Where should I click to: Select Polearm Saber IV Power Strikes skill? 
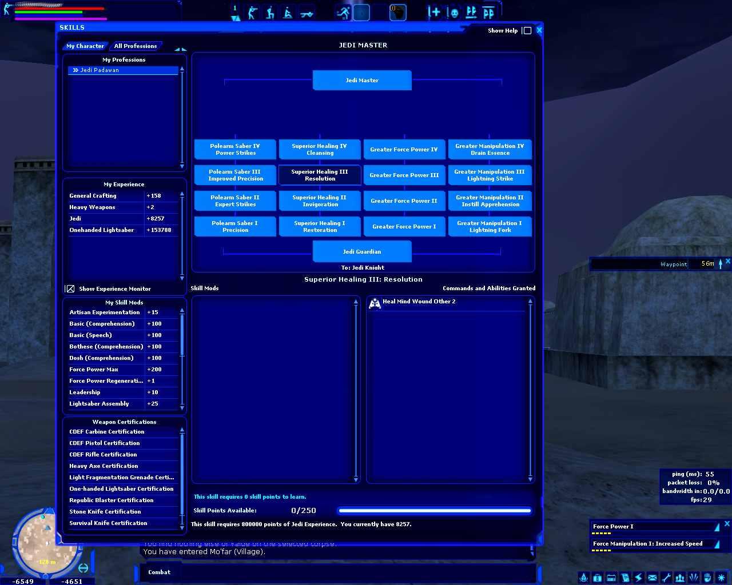(x=235, y=150)
